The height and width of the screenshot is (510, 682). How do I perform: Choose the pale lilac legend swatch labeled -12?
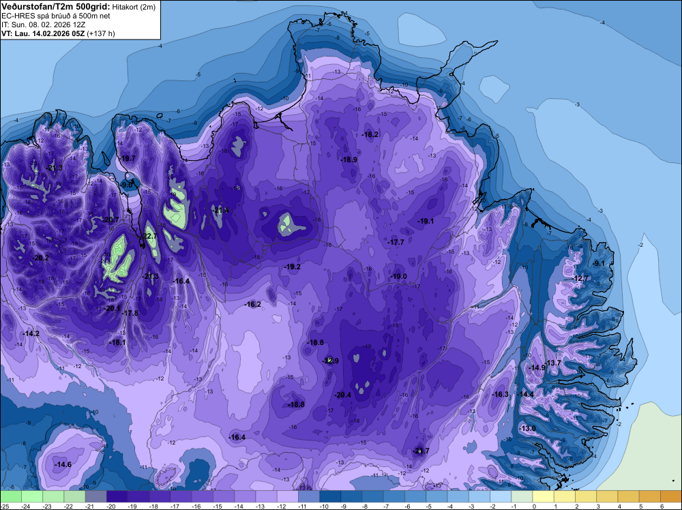288,496
